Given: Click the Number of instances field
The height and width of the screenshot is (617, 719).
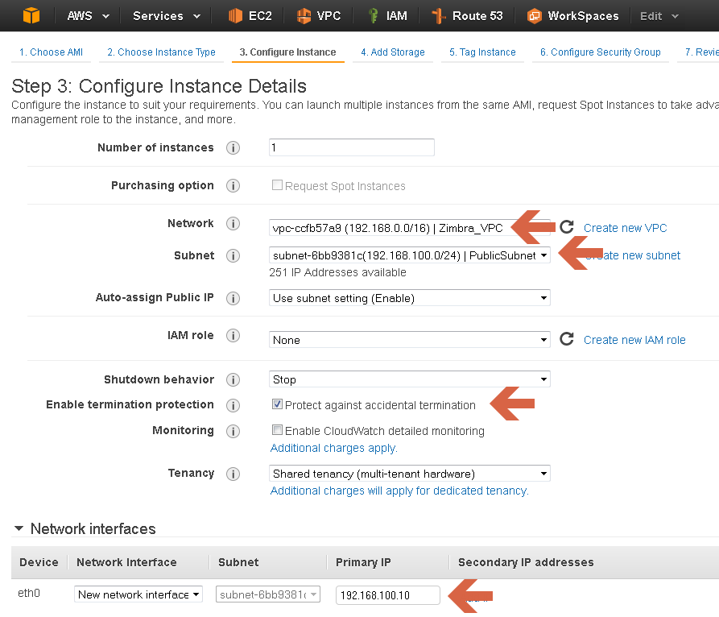Looking at the screenshot, I should [352, 147].
